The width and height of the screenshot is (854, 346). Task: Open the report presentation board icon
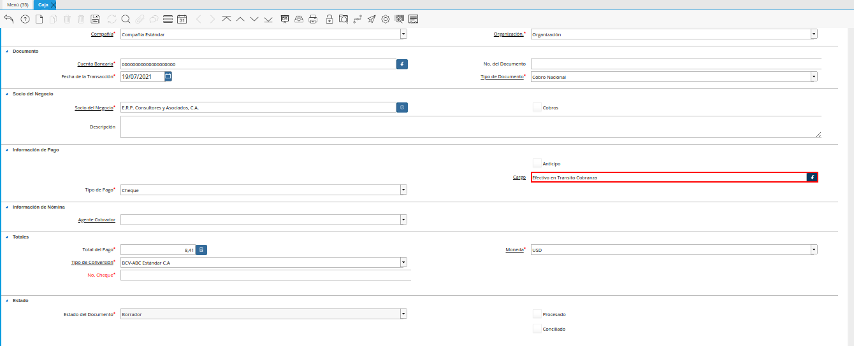pos(285,19)
